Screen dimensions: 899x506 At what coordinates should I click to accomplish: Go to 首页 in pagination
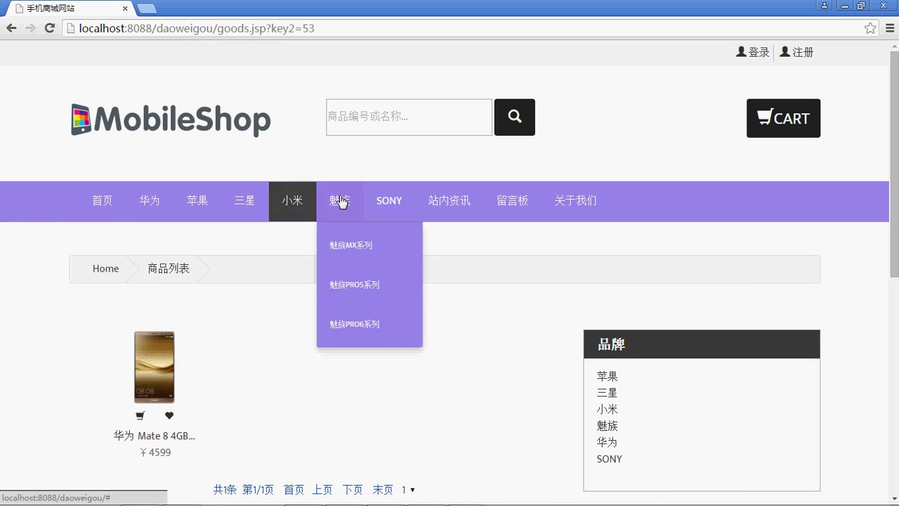[294, 490]
